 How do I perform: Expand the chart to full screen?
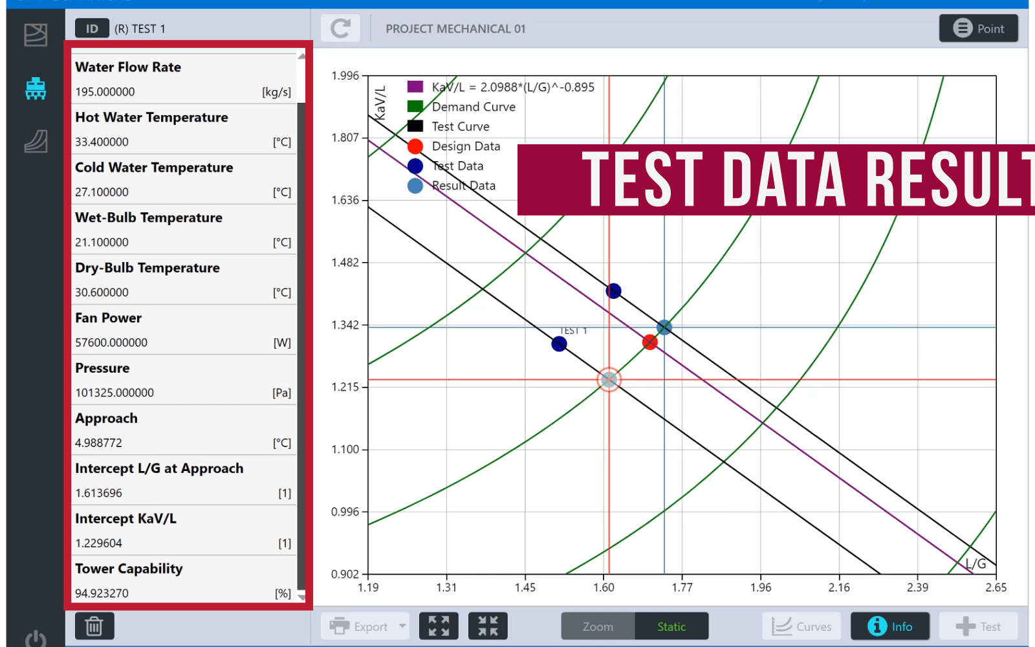click(439, 626)
